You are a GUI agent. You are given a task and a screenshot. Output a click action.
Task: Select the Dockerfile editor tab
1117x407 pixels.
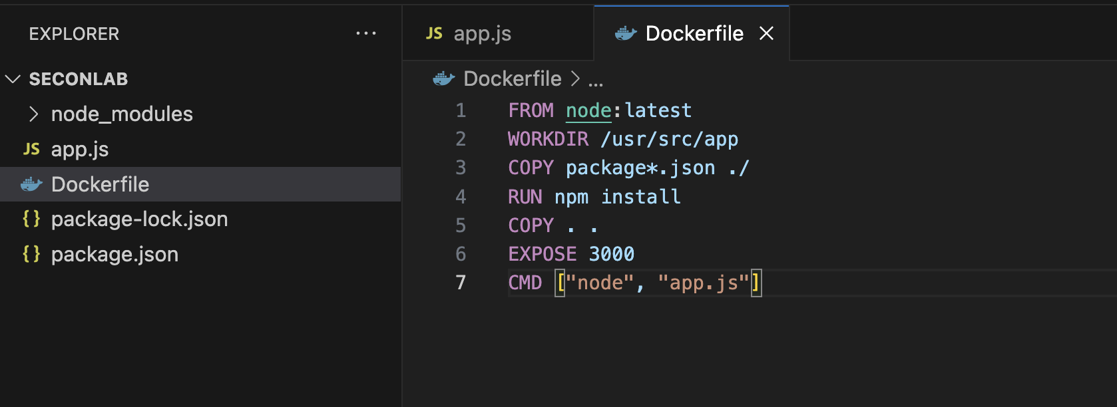coord(691,33)
